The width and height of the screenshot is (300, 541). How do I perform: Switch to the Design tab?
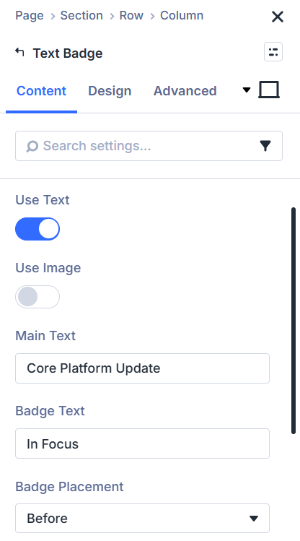pos(110,91)
